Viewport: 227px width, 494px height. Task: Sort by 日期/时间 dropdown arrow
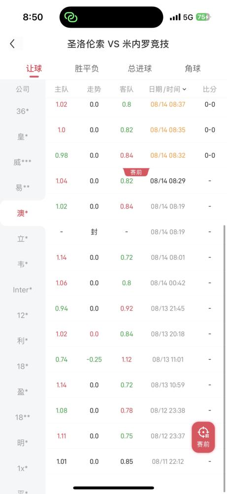[x=184, y=89]
